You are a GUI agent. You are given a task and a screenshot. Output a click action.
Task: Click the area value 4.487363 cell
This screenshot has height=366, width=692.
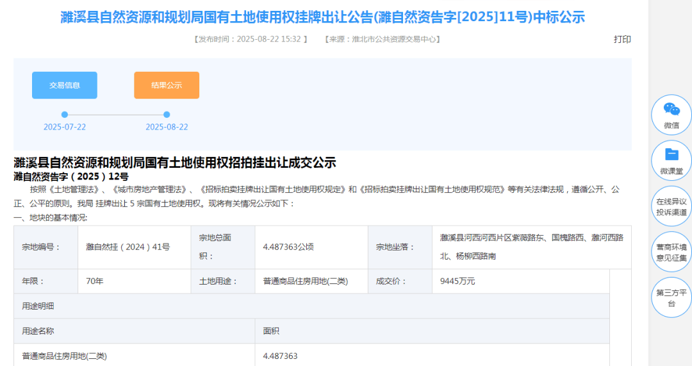pyautogui.click(x=432, y=355)
